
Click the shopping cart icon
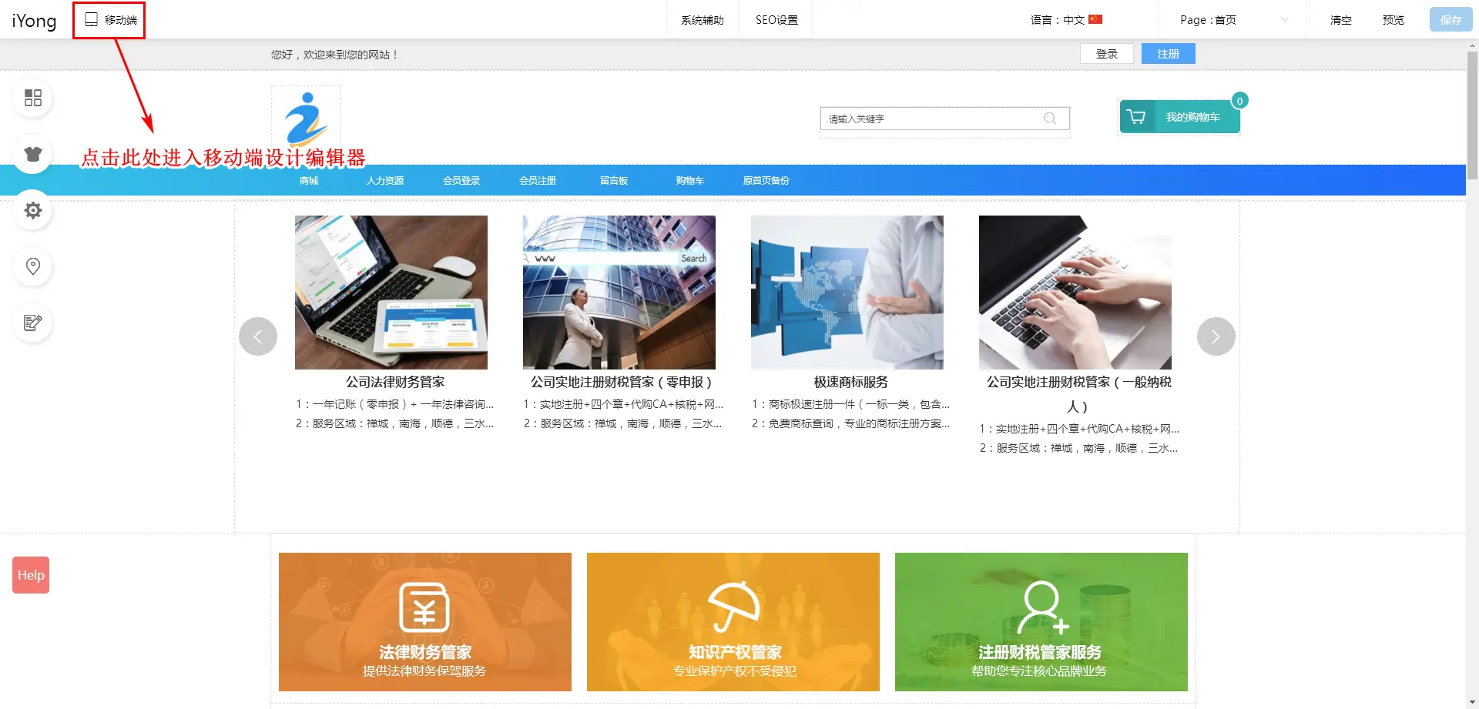point(1136,117)
